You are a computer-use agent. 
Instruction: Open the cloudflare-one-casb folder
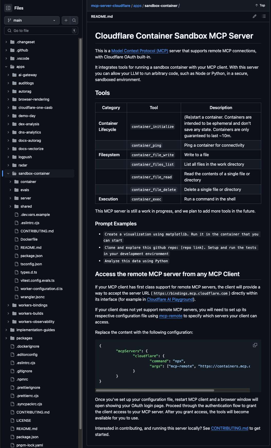35,108
